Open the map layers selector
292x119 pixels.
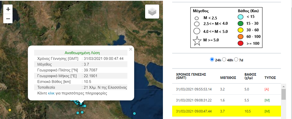(x=152, y=12)
